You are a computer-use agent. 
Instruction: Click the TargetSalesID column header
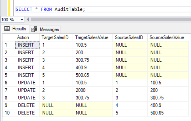(55, 38)
